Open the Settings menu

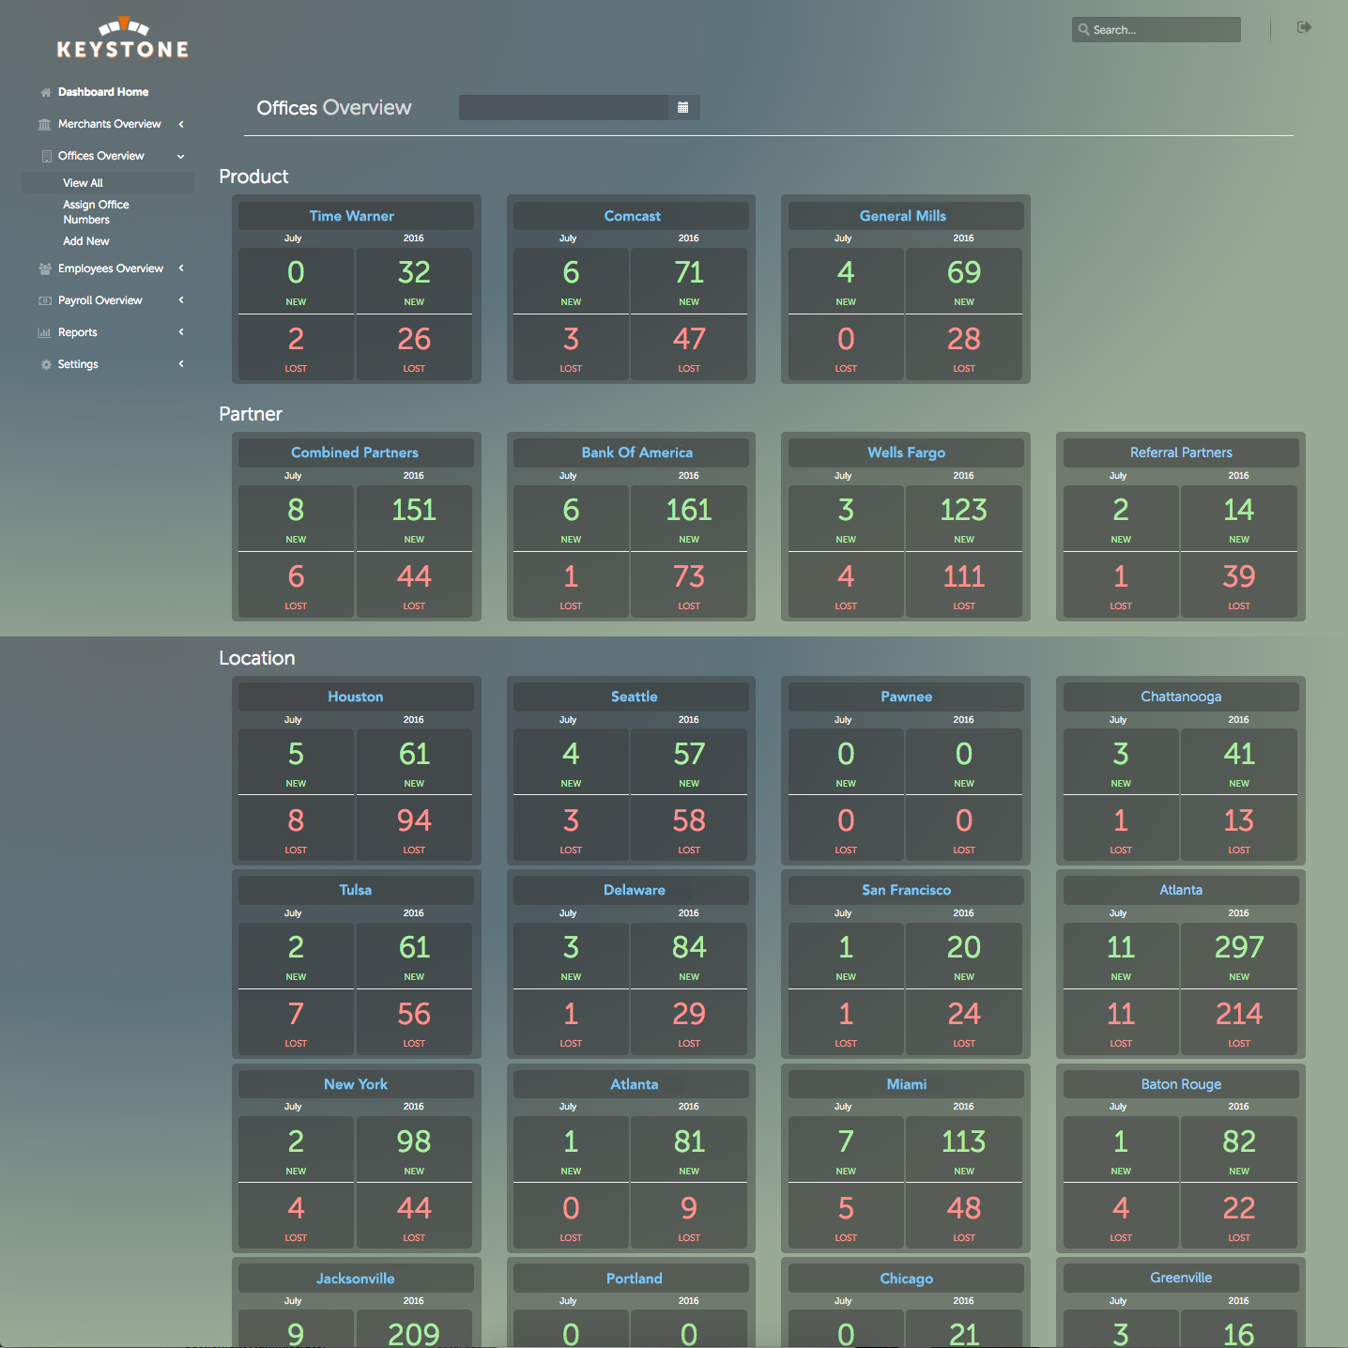click(x=78, y=364)
